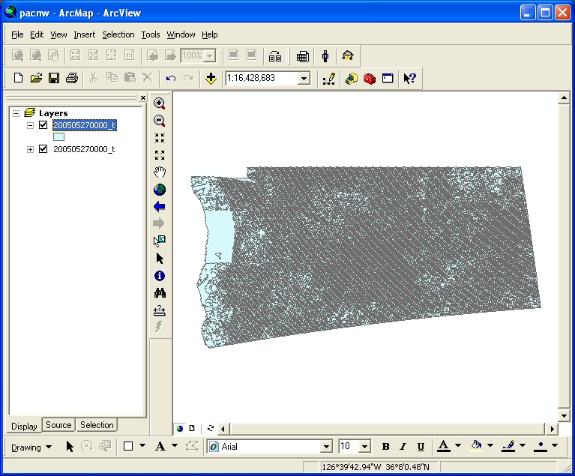The height and width of the screenshot is (476, 575).
Task: Switch to the Source tab
Action: pyautogui.click(x=58, y=425)
